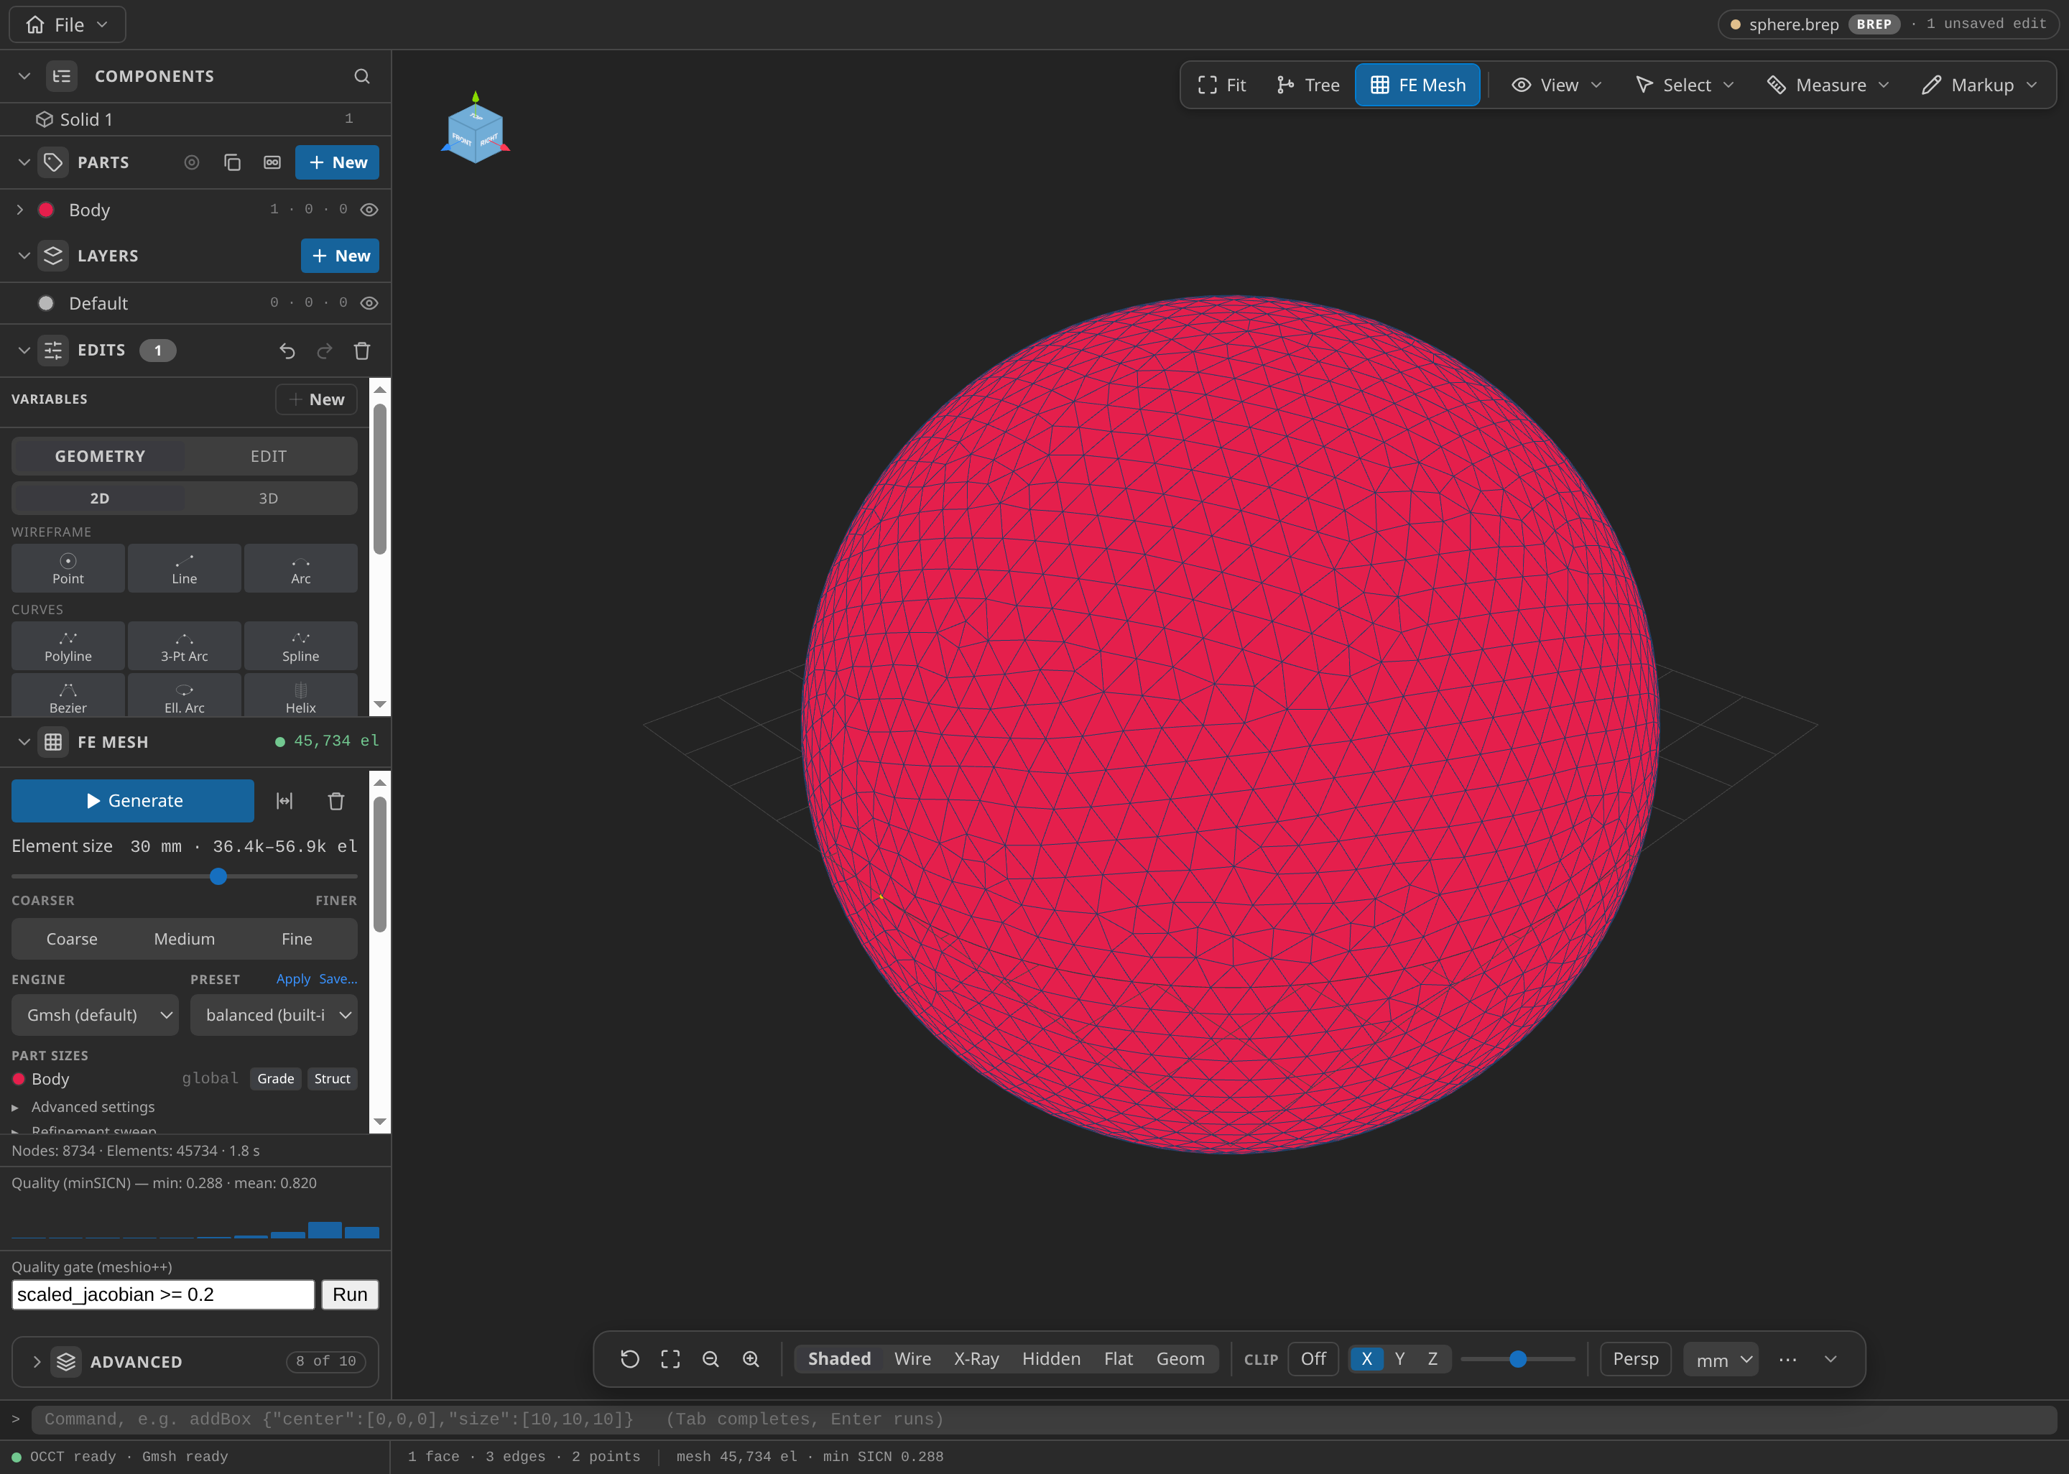Screen dimensions: 2069x1474
Task: Click the redo edit arrow icon
Action: [325, 351]
